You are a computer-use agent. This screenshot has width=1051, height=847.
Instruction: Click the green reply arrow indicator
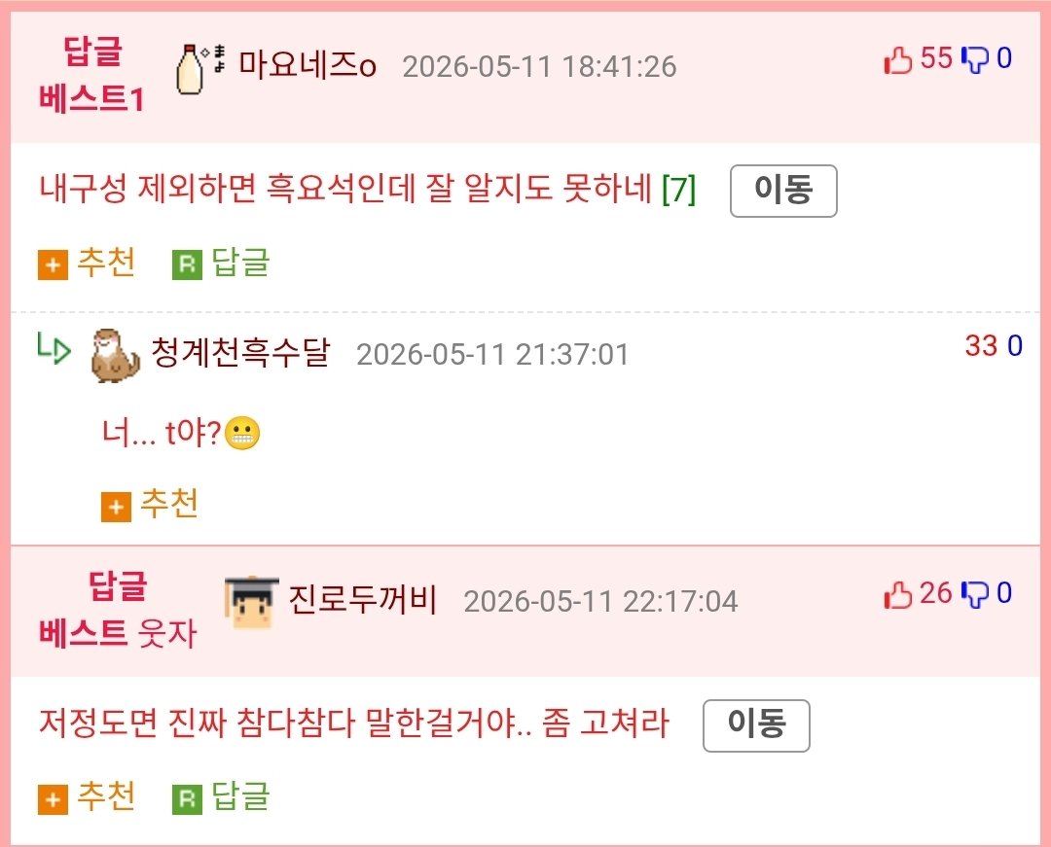pos(54,349)
